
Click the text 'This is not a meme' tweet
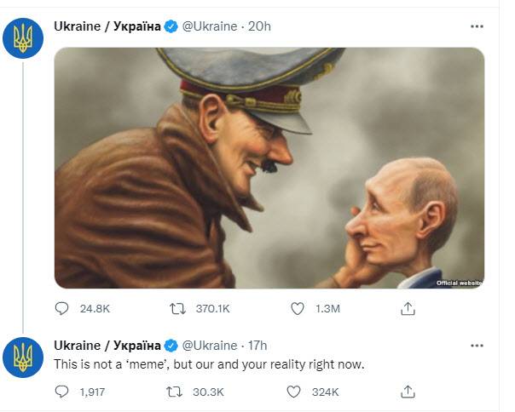(209, 364)
